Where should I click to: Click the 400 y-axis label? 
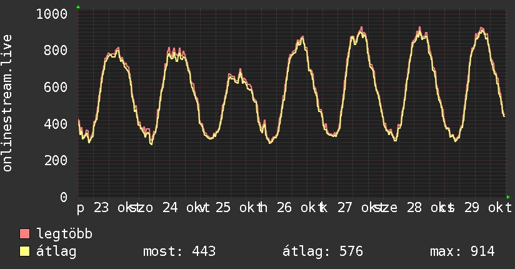click(56, 124)
